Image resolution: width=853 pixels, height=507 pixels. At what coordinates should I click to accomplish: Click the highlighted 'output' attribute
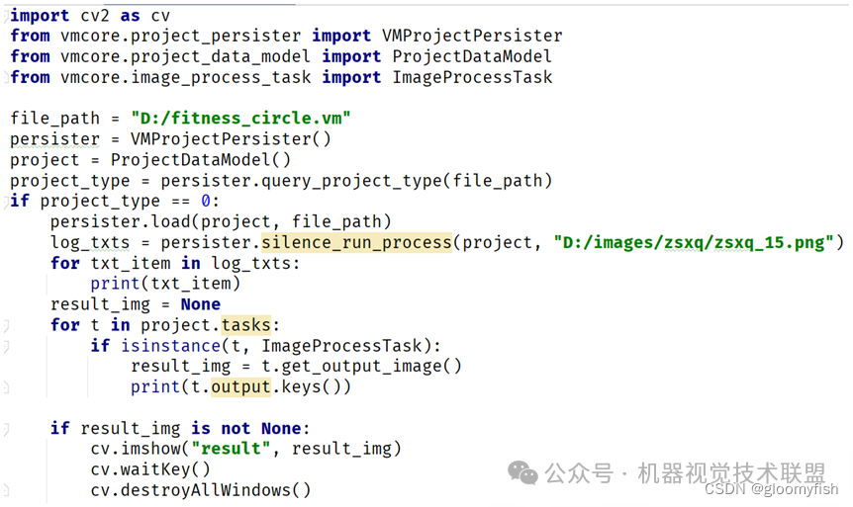pyautogui.click(x=240, y=386)
